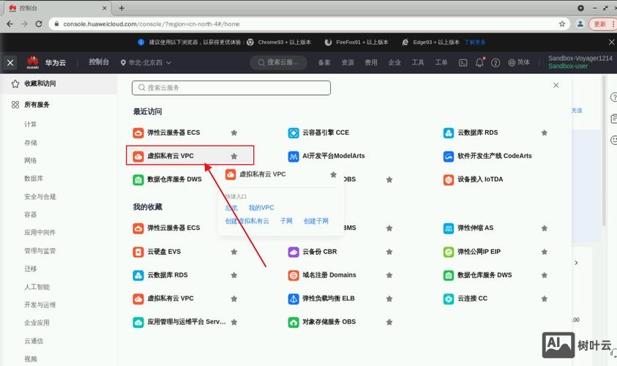Viewport: 617px width, 366px height.
Task: Open the help question mark icon
Action: click(x=496, y=62)
